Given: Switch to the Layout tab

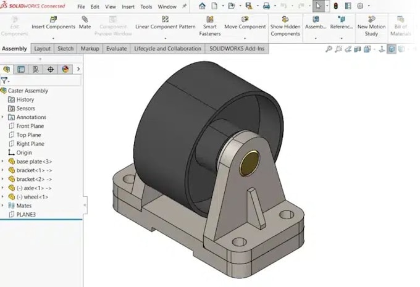Looking at the screenshot, I should click(43, 49).
